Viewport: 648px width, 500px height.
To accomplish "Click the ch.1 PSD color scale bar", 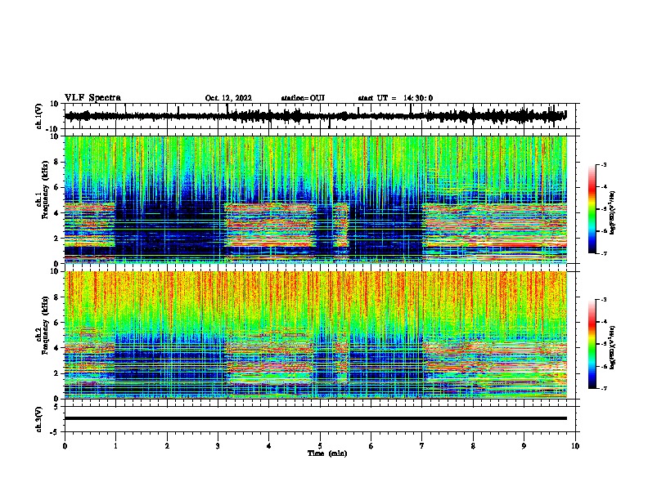I will click(x=592, y=209).
